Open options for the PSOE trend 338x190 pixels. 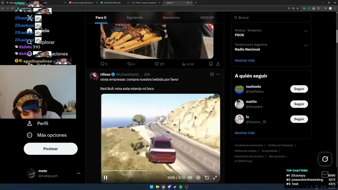[306, 31]
